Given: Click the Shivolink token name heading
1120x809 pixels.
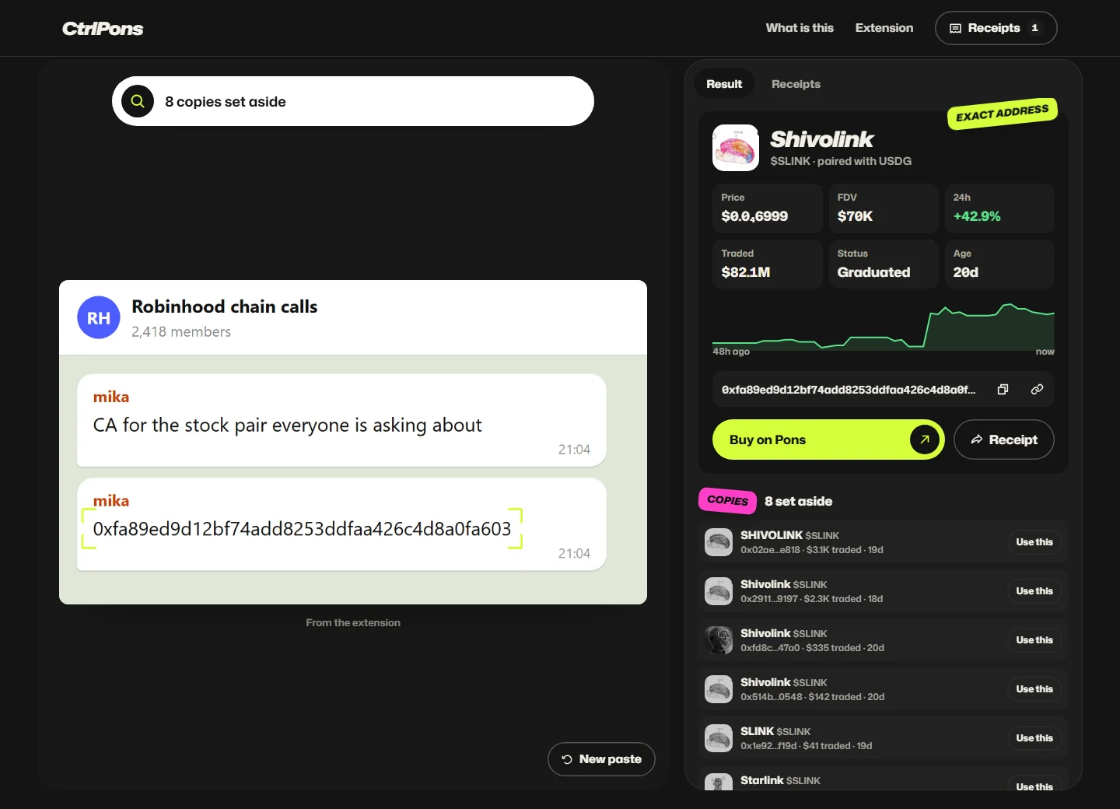Looking at the screenshot, I should click(822, 139).
